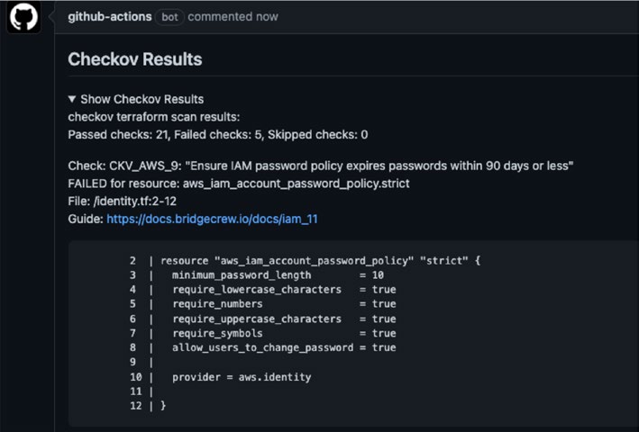The height and width of the screenshot is (432, 639).
Task: Select the require_symbols = true code line
Action: pos(284,333)
